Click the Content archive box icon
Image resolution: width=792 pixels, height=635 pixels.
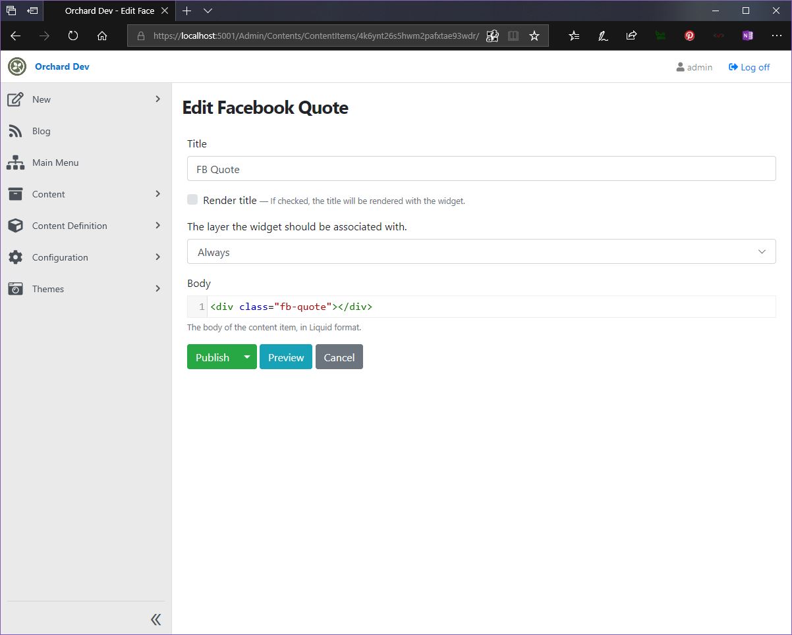[16, 194]
